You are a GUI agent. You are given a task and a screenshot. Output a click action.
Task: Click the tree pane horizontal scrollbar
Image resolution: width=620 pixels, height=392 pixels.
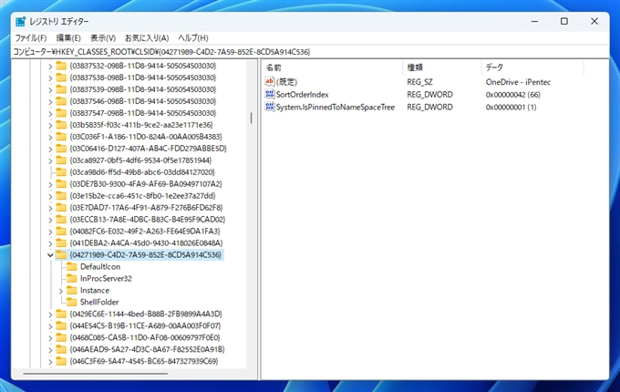pos(96,373)
